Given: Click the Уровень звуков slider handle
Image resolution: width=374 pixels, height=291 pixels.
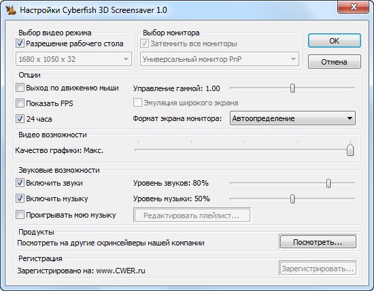Looking at the screenshot, I should point(328,183).
